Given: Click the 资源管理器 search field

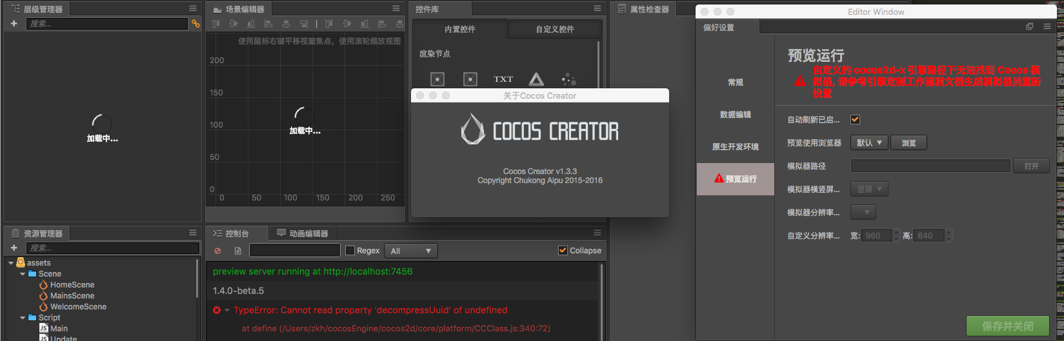Looking at the screenshot, I should pyautogui.click(x=112, y=248).
